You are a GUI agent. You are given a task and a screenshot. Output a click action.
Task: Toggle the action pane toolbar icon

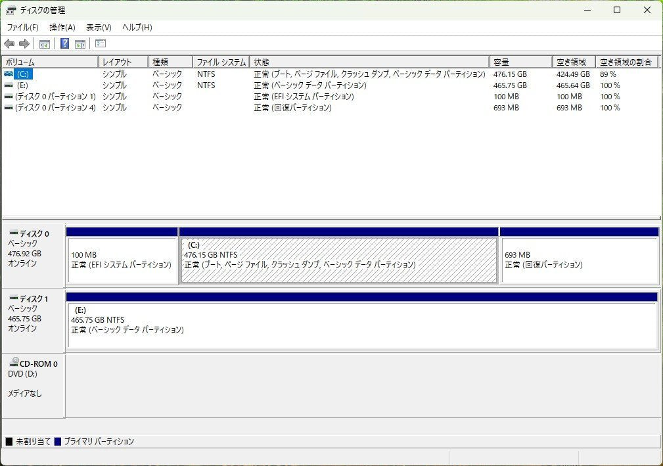[80, 43]
